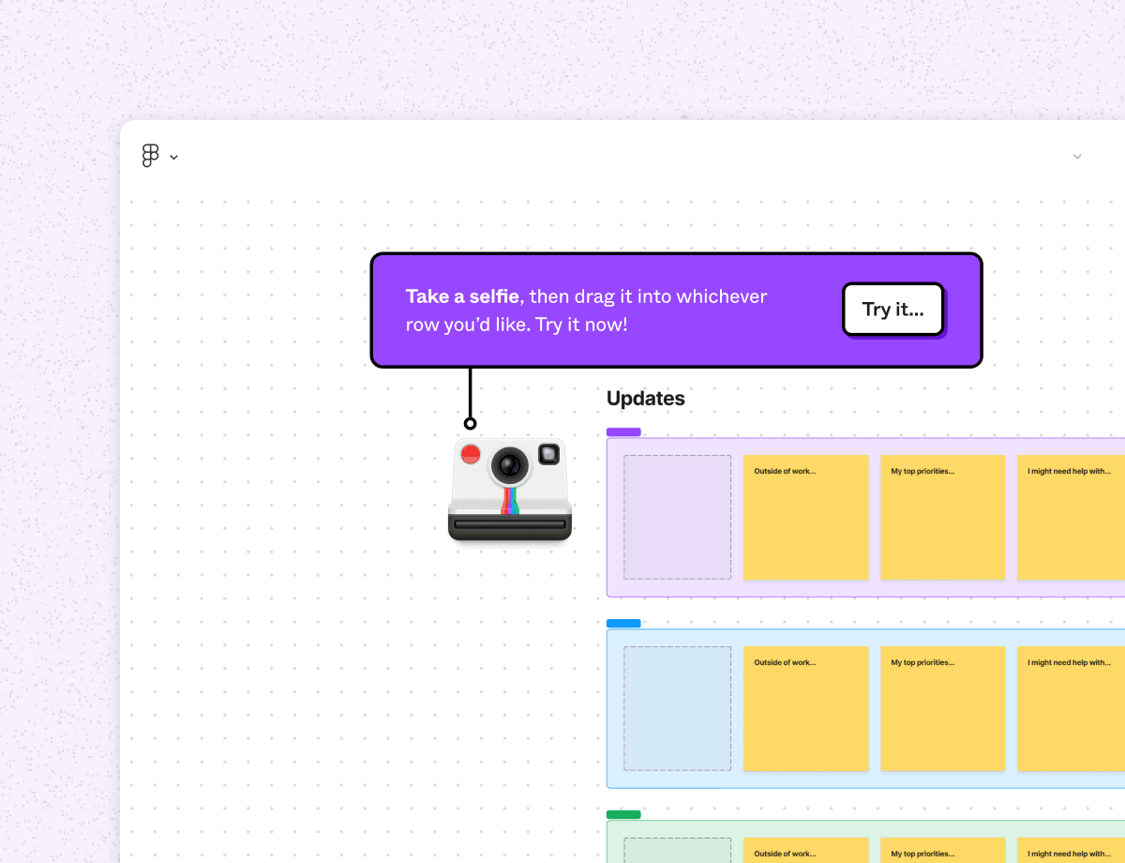Click the Updates section heading
This screenshot has height=863, width=1125.
pos(645,398)
